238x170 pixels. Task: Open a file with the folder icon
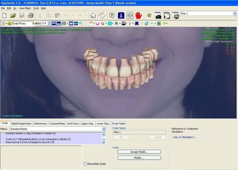pos(13,15)
